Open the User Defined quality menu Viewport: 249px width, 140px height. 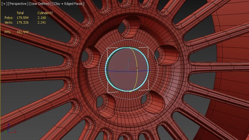[40, 4]
